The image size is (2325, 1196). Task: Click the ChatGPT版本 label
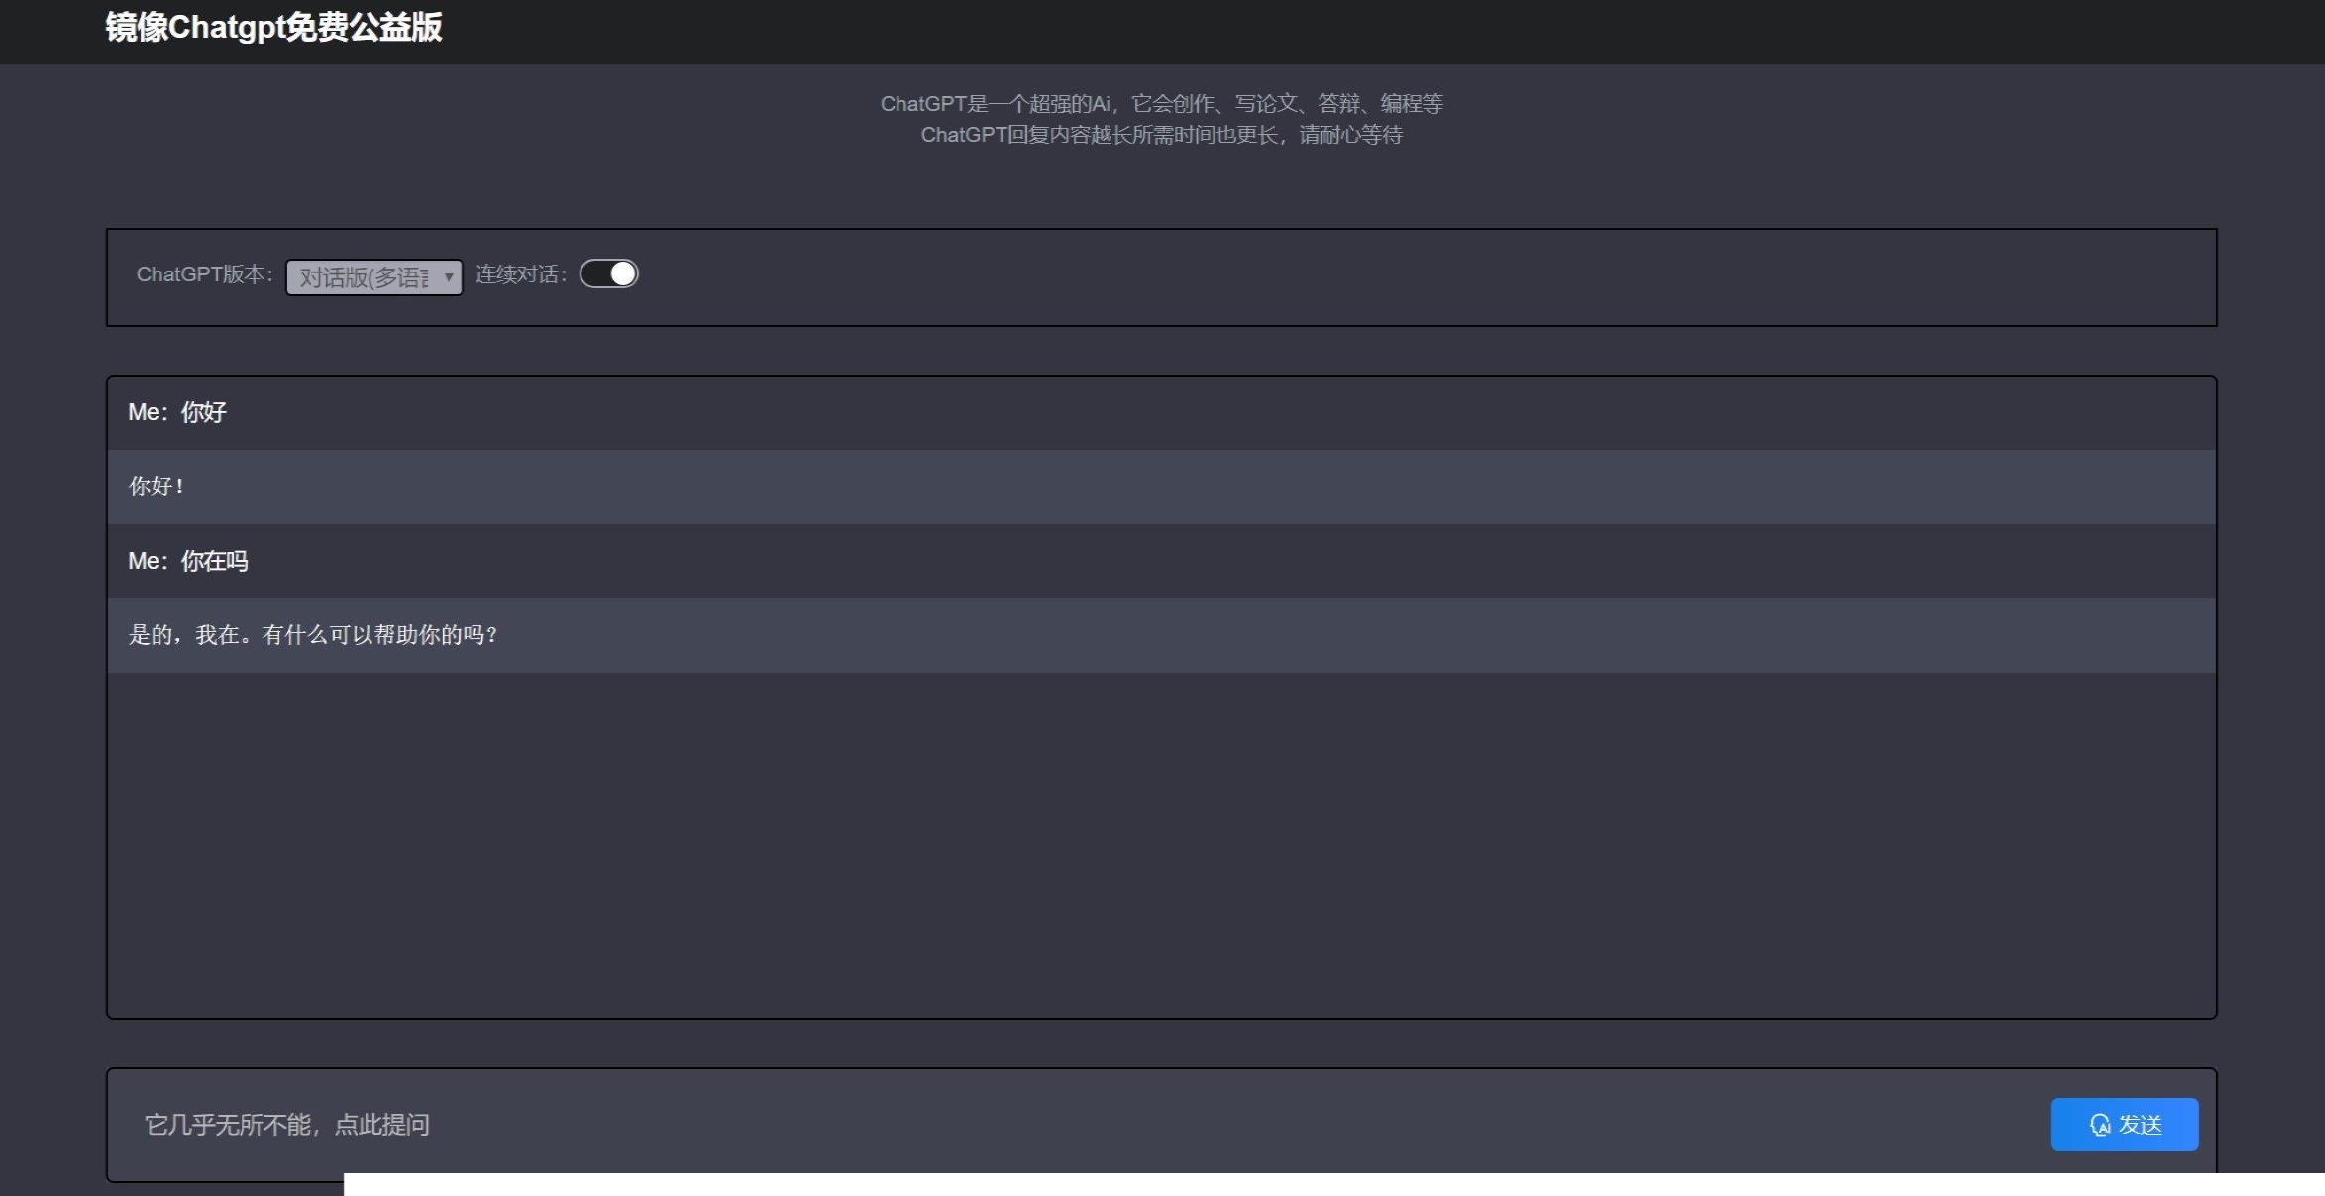[204, 274]
